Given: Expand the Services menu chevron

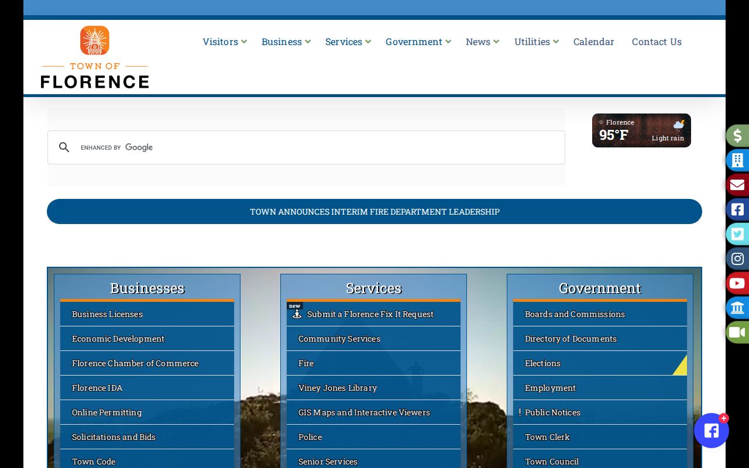Looking at the screenshot, I should (x=368, y=42).
